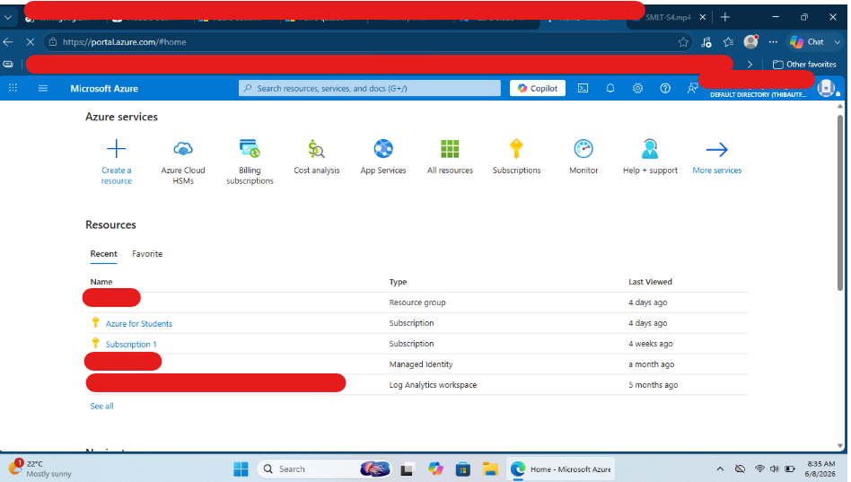Open Edge settings and more ellipsis
851x482 pixels.
point(774,42)
